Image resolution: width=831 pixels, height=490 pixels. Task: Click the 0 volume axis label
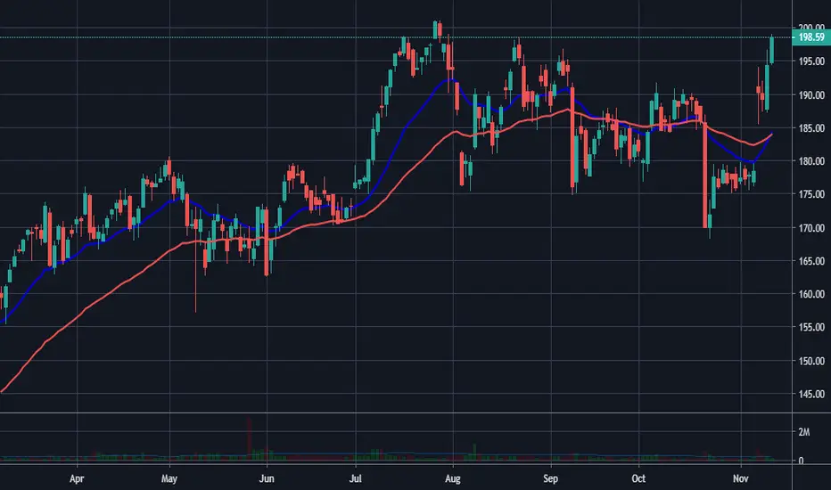click(801, 461)
